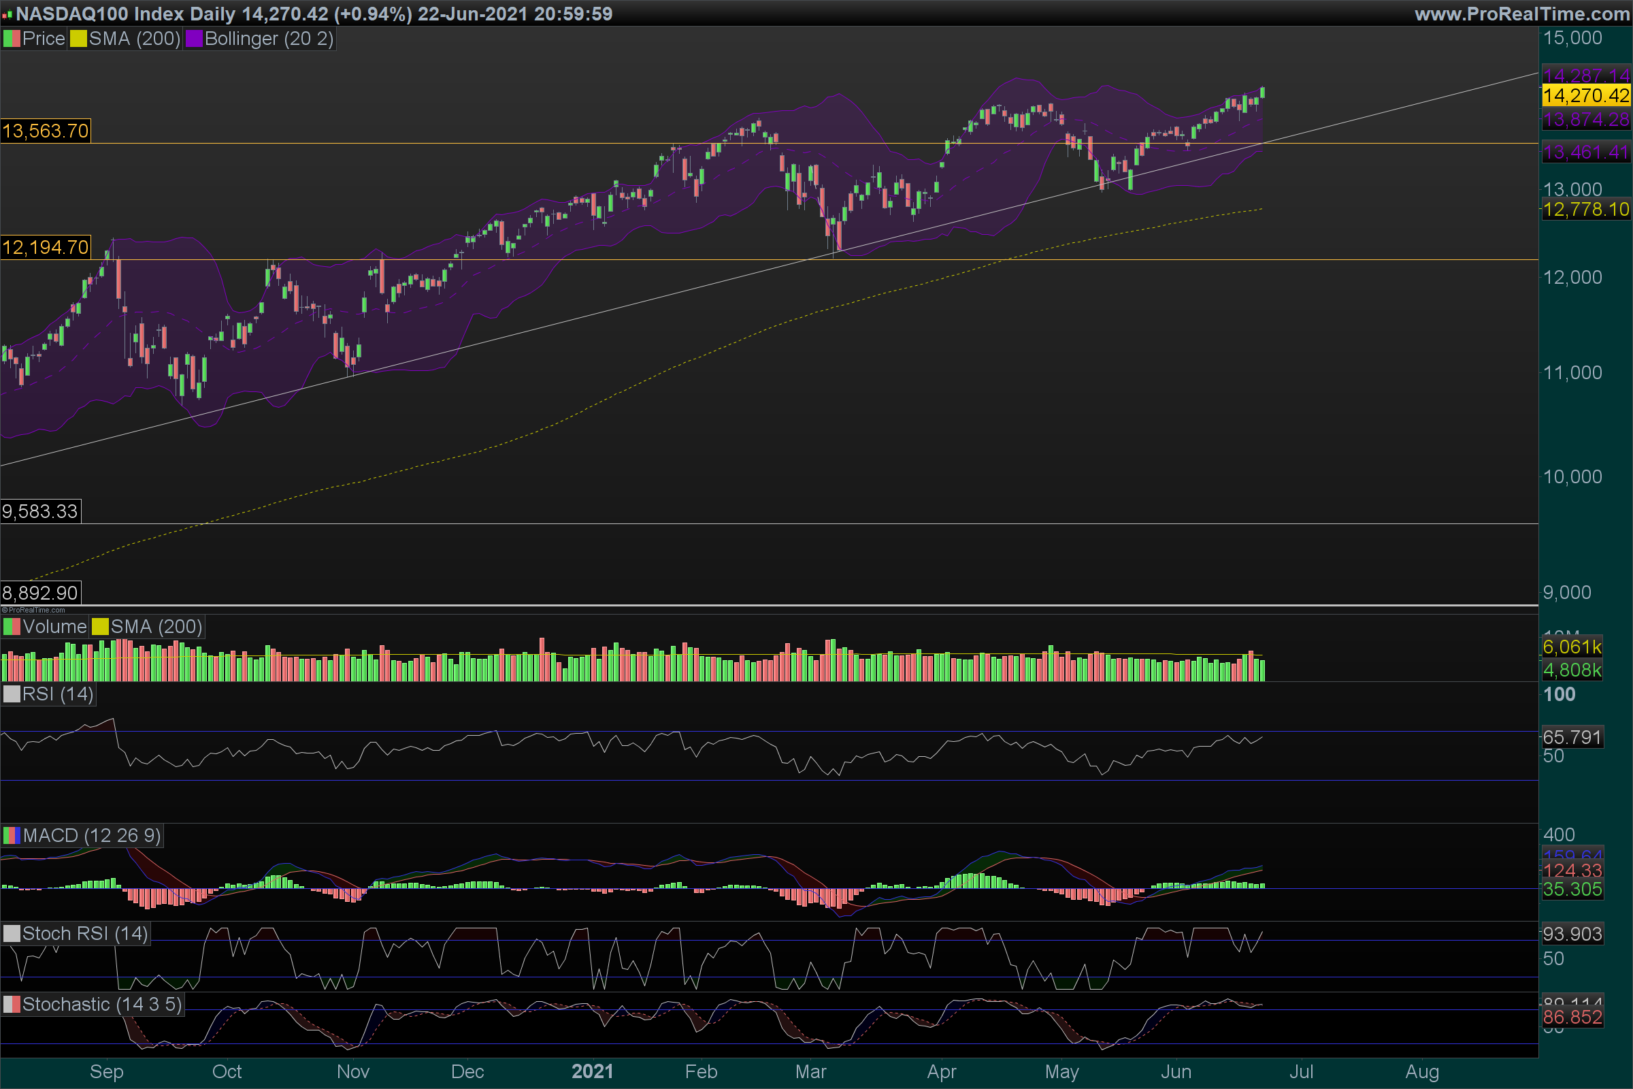
Task: Click the Price legend candlestick icon
Action: pos(12,39)
